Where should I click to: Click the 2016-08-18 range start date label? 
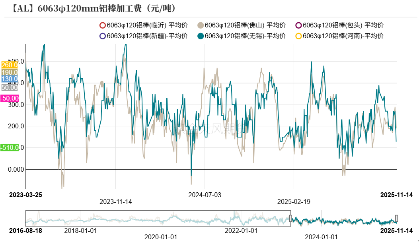26,230
